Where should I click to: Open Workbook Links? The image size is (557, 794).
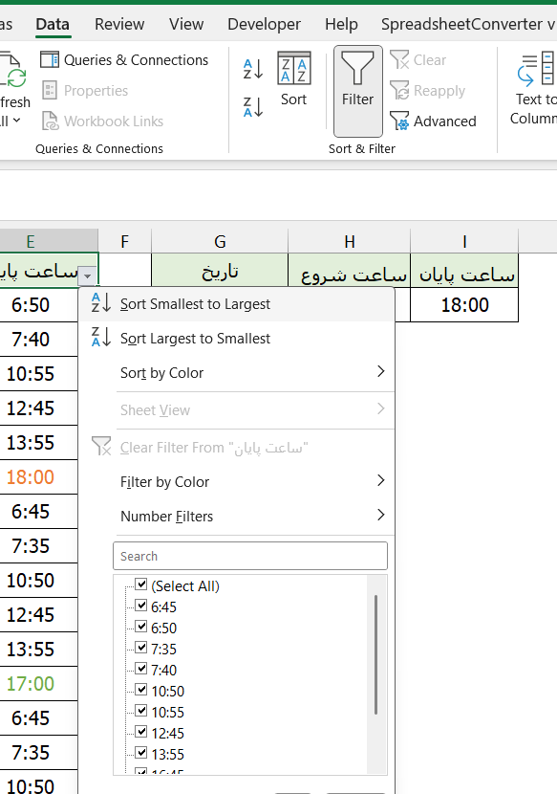[102, 121]
